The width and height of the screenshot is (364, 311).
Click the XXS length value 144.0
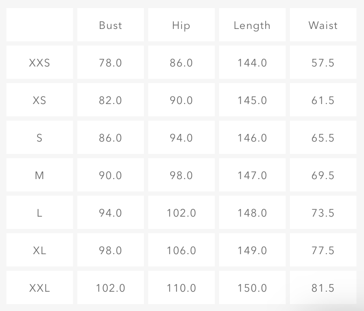252,63
